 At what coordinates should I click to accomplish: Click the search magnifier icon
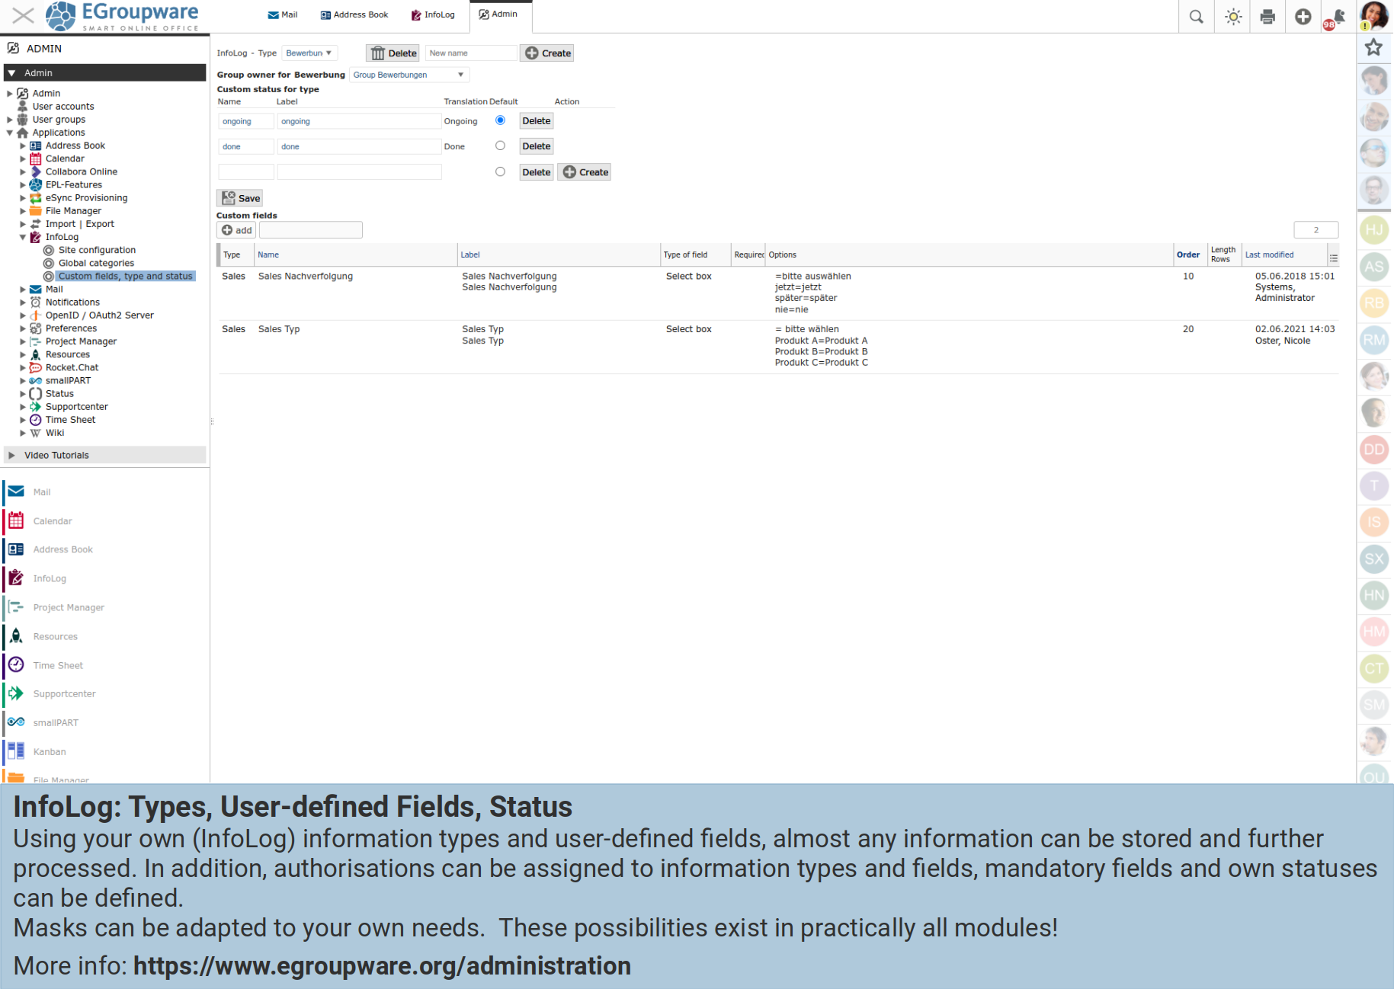tap(1196, 17)
